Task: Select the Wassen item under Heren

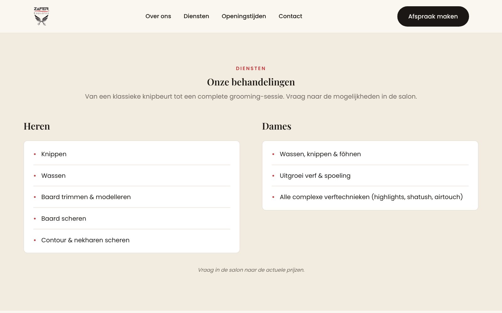Action: (x=132, y=176)
